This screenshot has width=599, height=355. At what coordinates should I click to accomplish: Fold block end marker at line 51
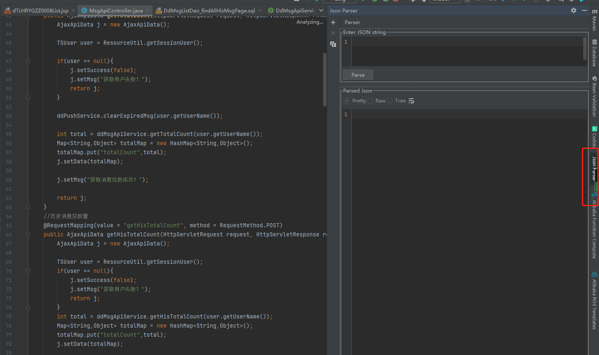click(28, 97)
